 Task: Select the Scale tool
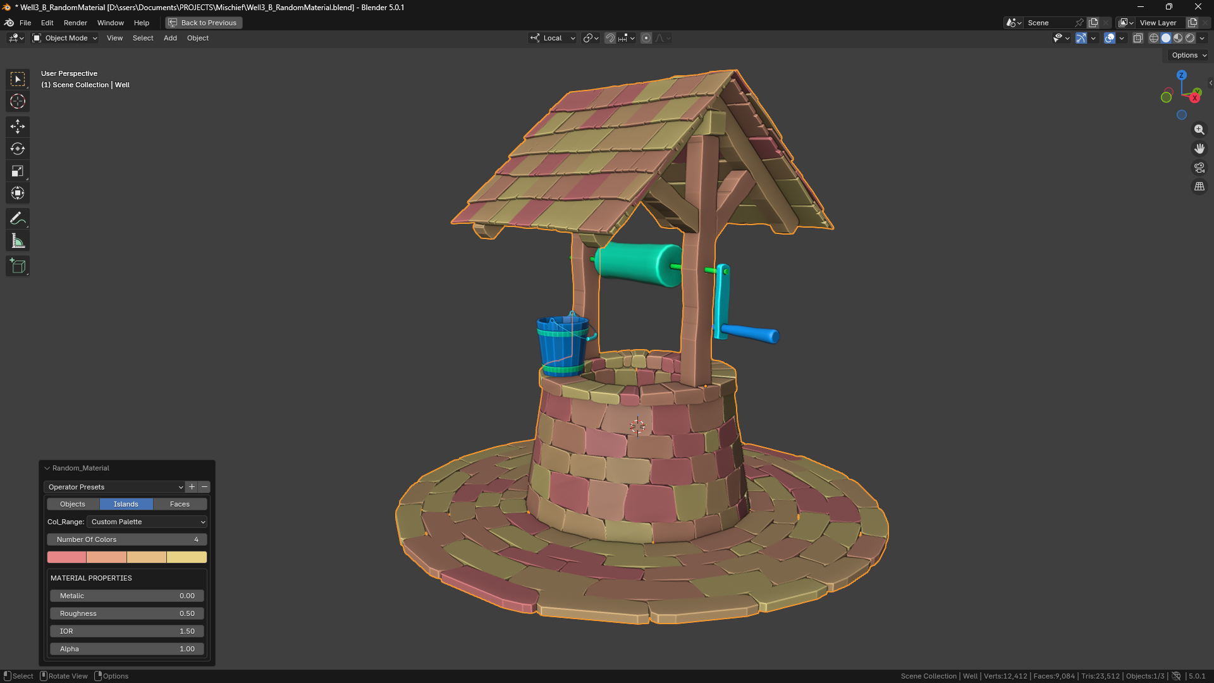click(18, 171)
